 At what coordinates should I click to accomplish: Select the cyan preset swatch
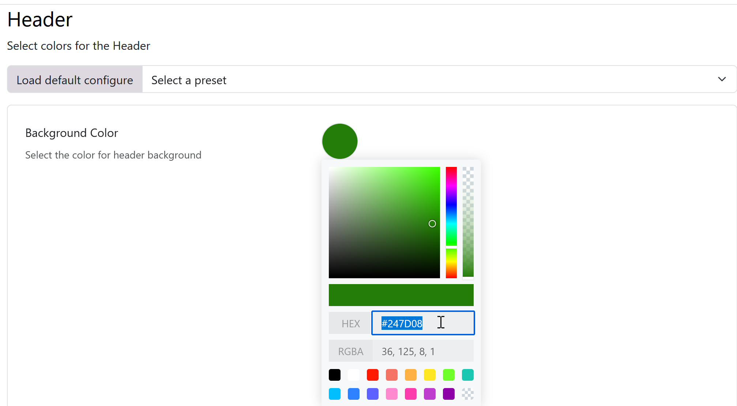point(334,394)
